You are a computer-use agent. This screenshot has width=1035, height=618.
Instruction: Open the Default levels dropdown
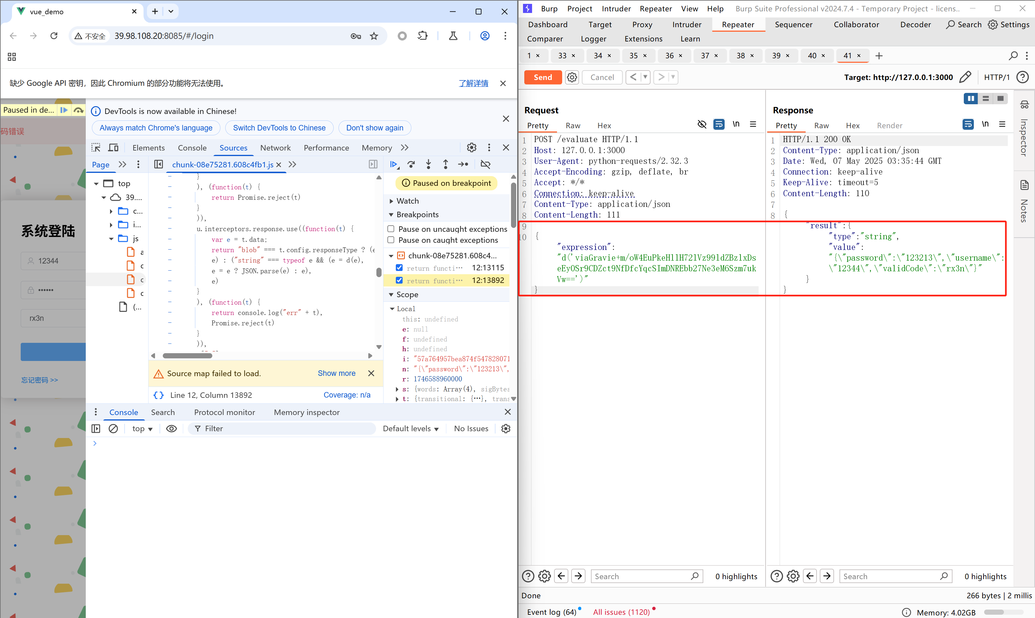pyautogui.click(x=410, y=429)
